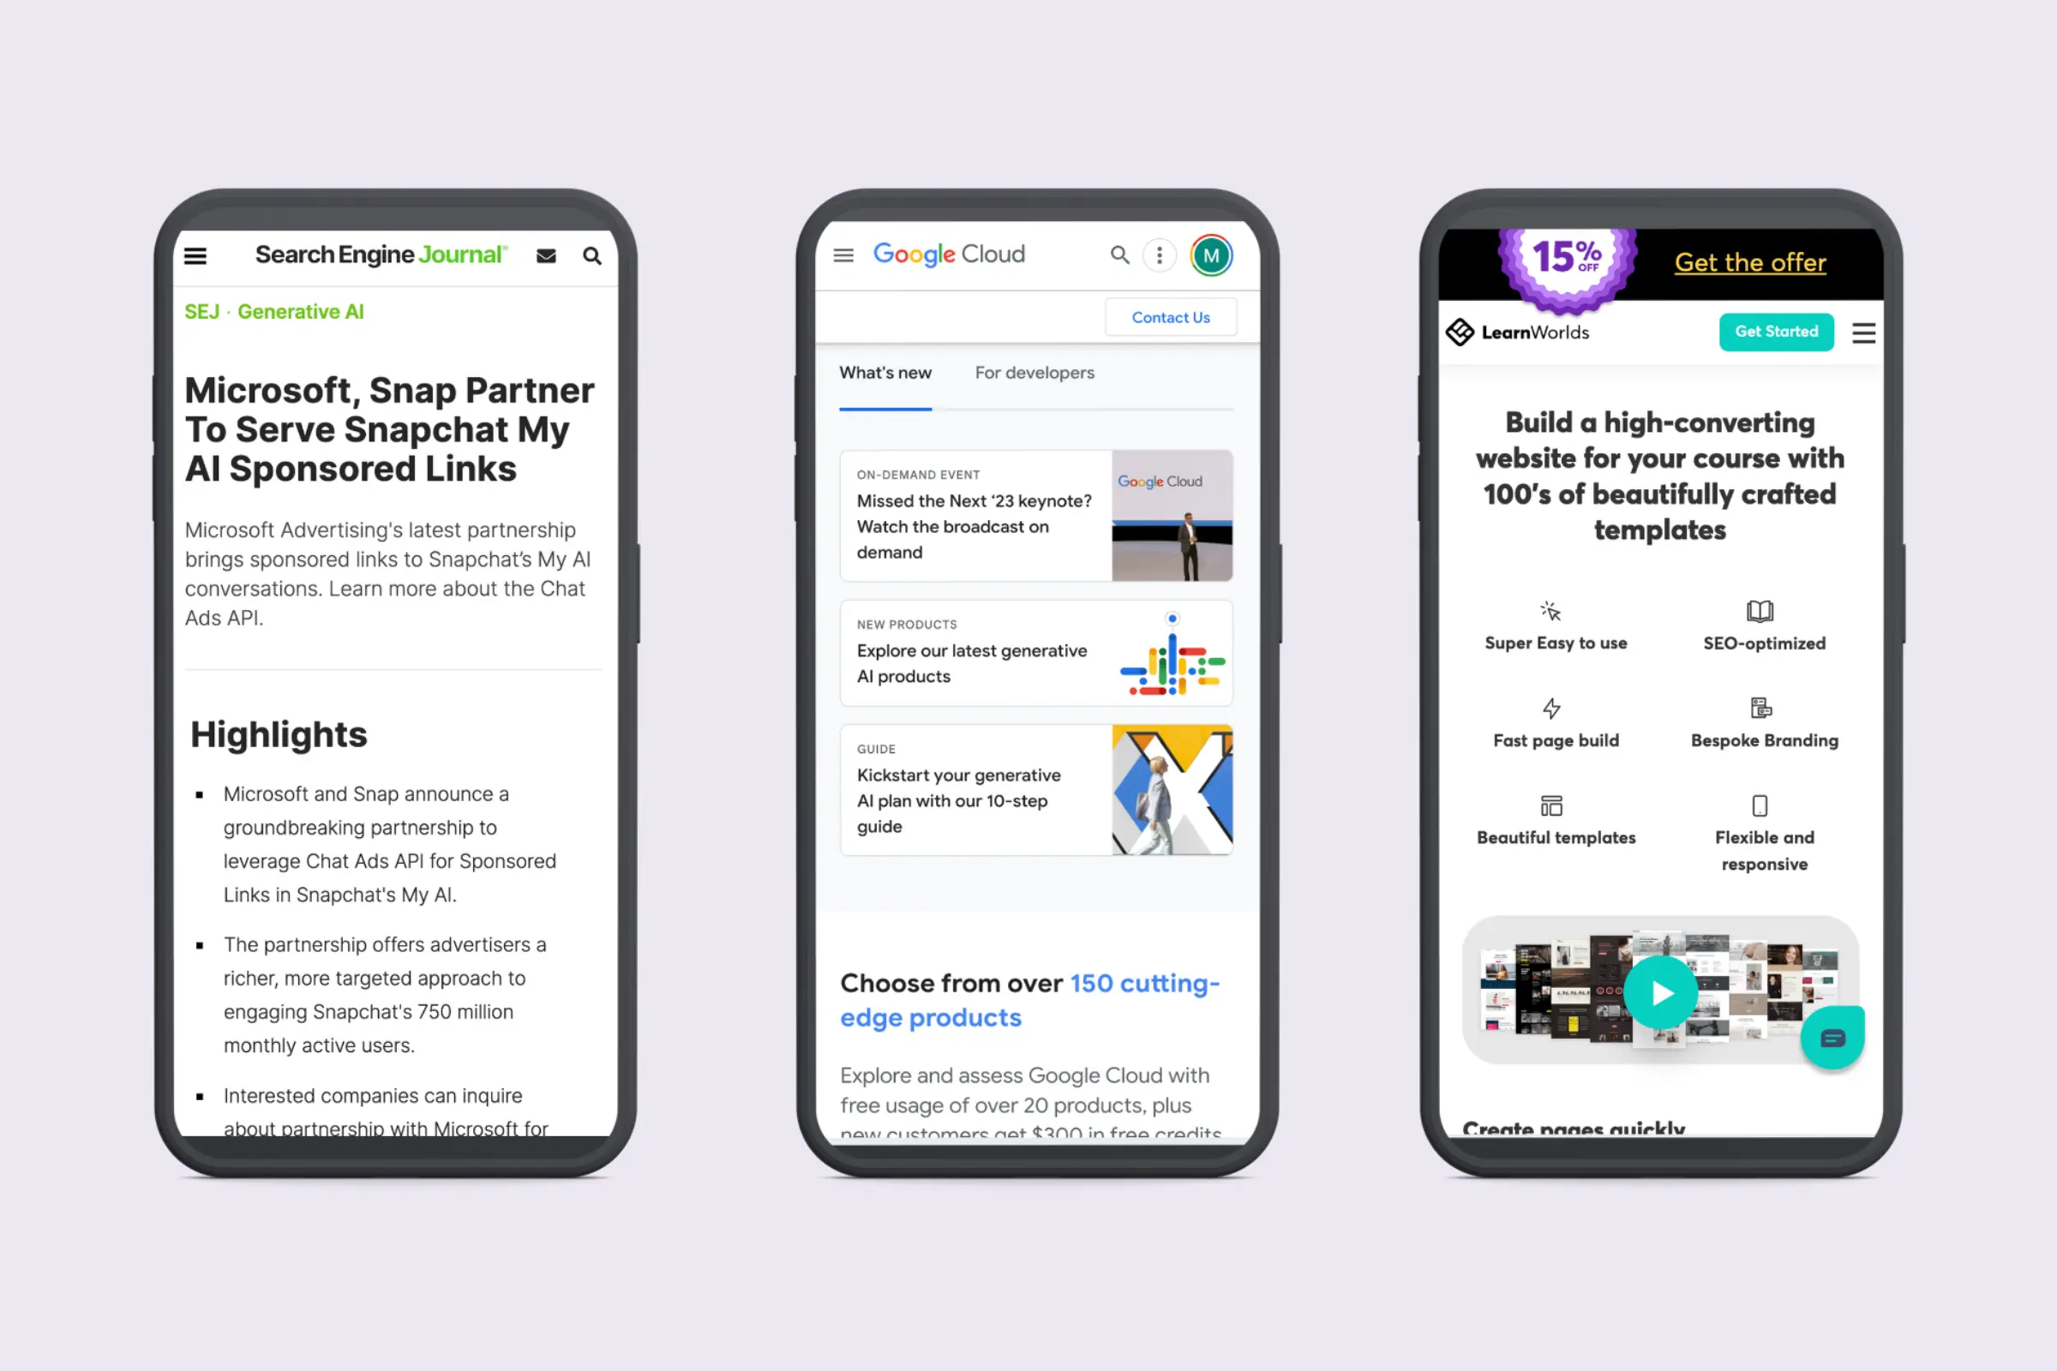Select the What's new tab
The image size is (2057, 1371).
[x=885, y=372]
